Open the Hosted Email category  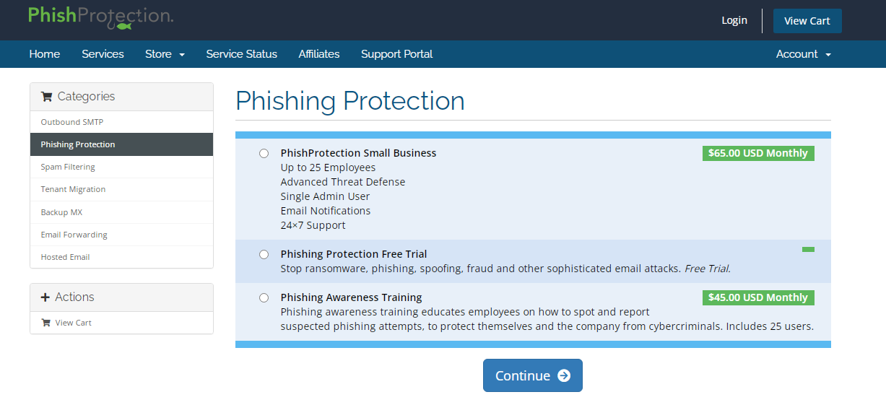65,257
